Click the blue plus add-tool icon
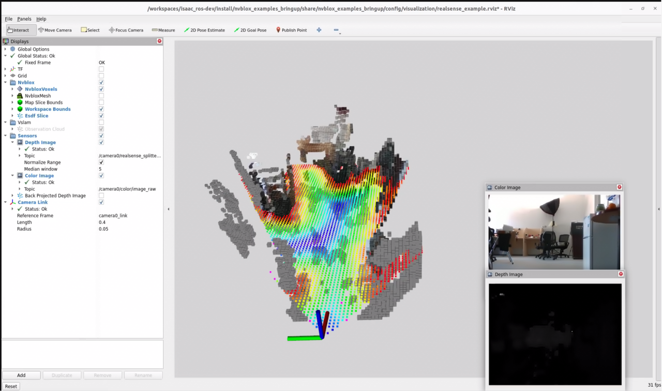 319,30
